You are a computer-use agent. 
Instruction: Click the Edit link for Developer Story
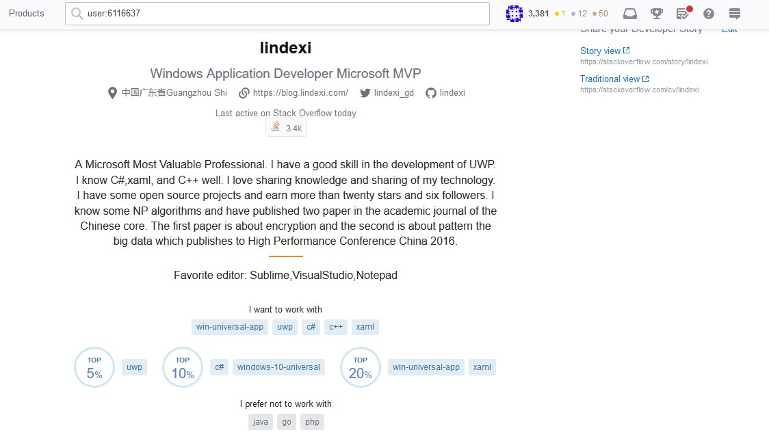pos(729,29)
